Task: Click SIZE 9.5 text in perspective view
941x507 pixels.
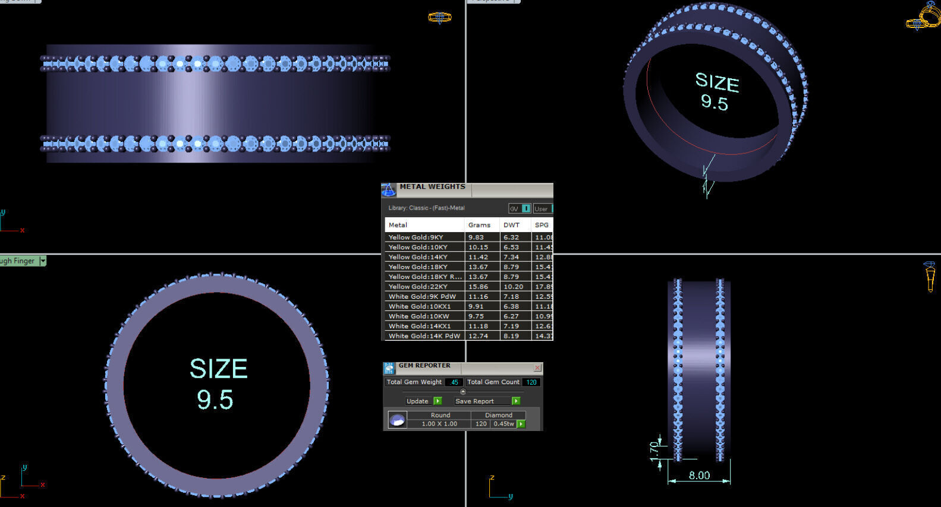Action: click(x=717, y=92)
